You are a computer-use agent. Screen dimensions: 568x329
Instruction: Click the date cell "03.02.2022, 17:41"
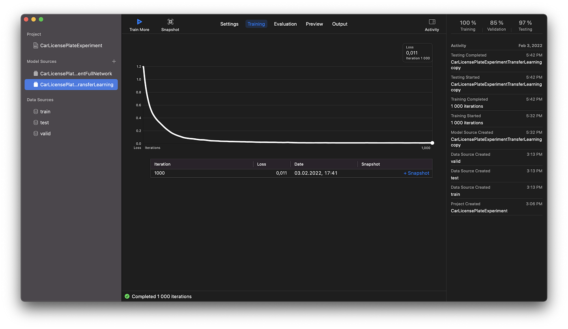click(316, 173)
